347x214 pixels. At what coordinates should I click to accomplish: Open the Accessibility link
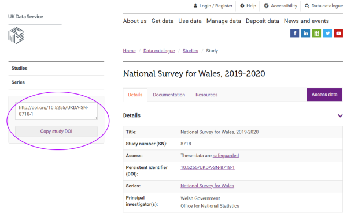pos(280,6)
